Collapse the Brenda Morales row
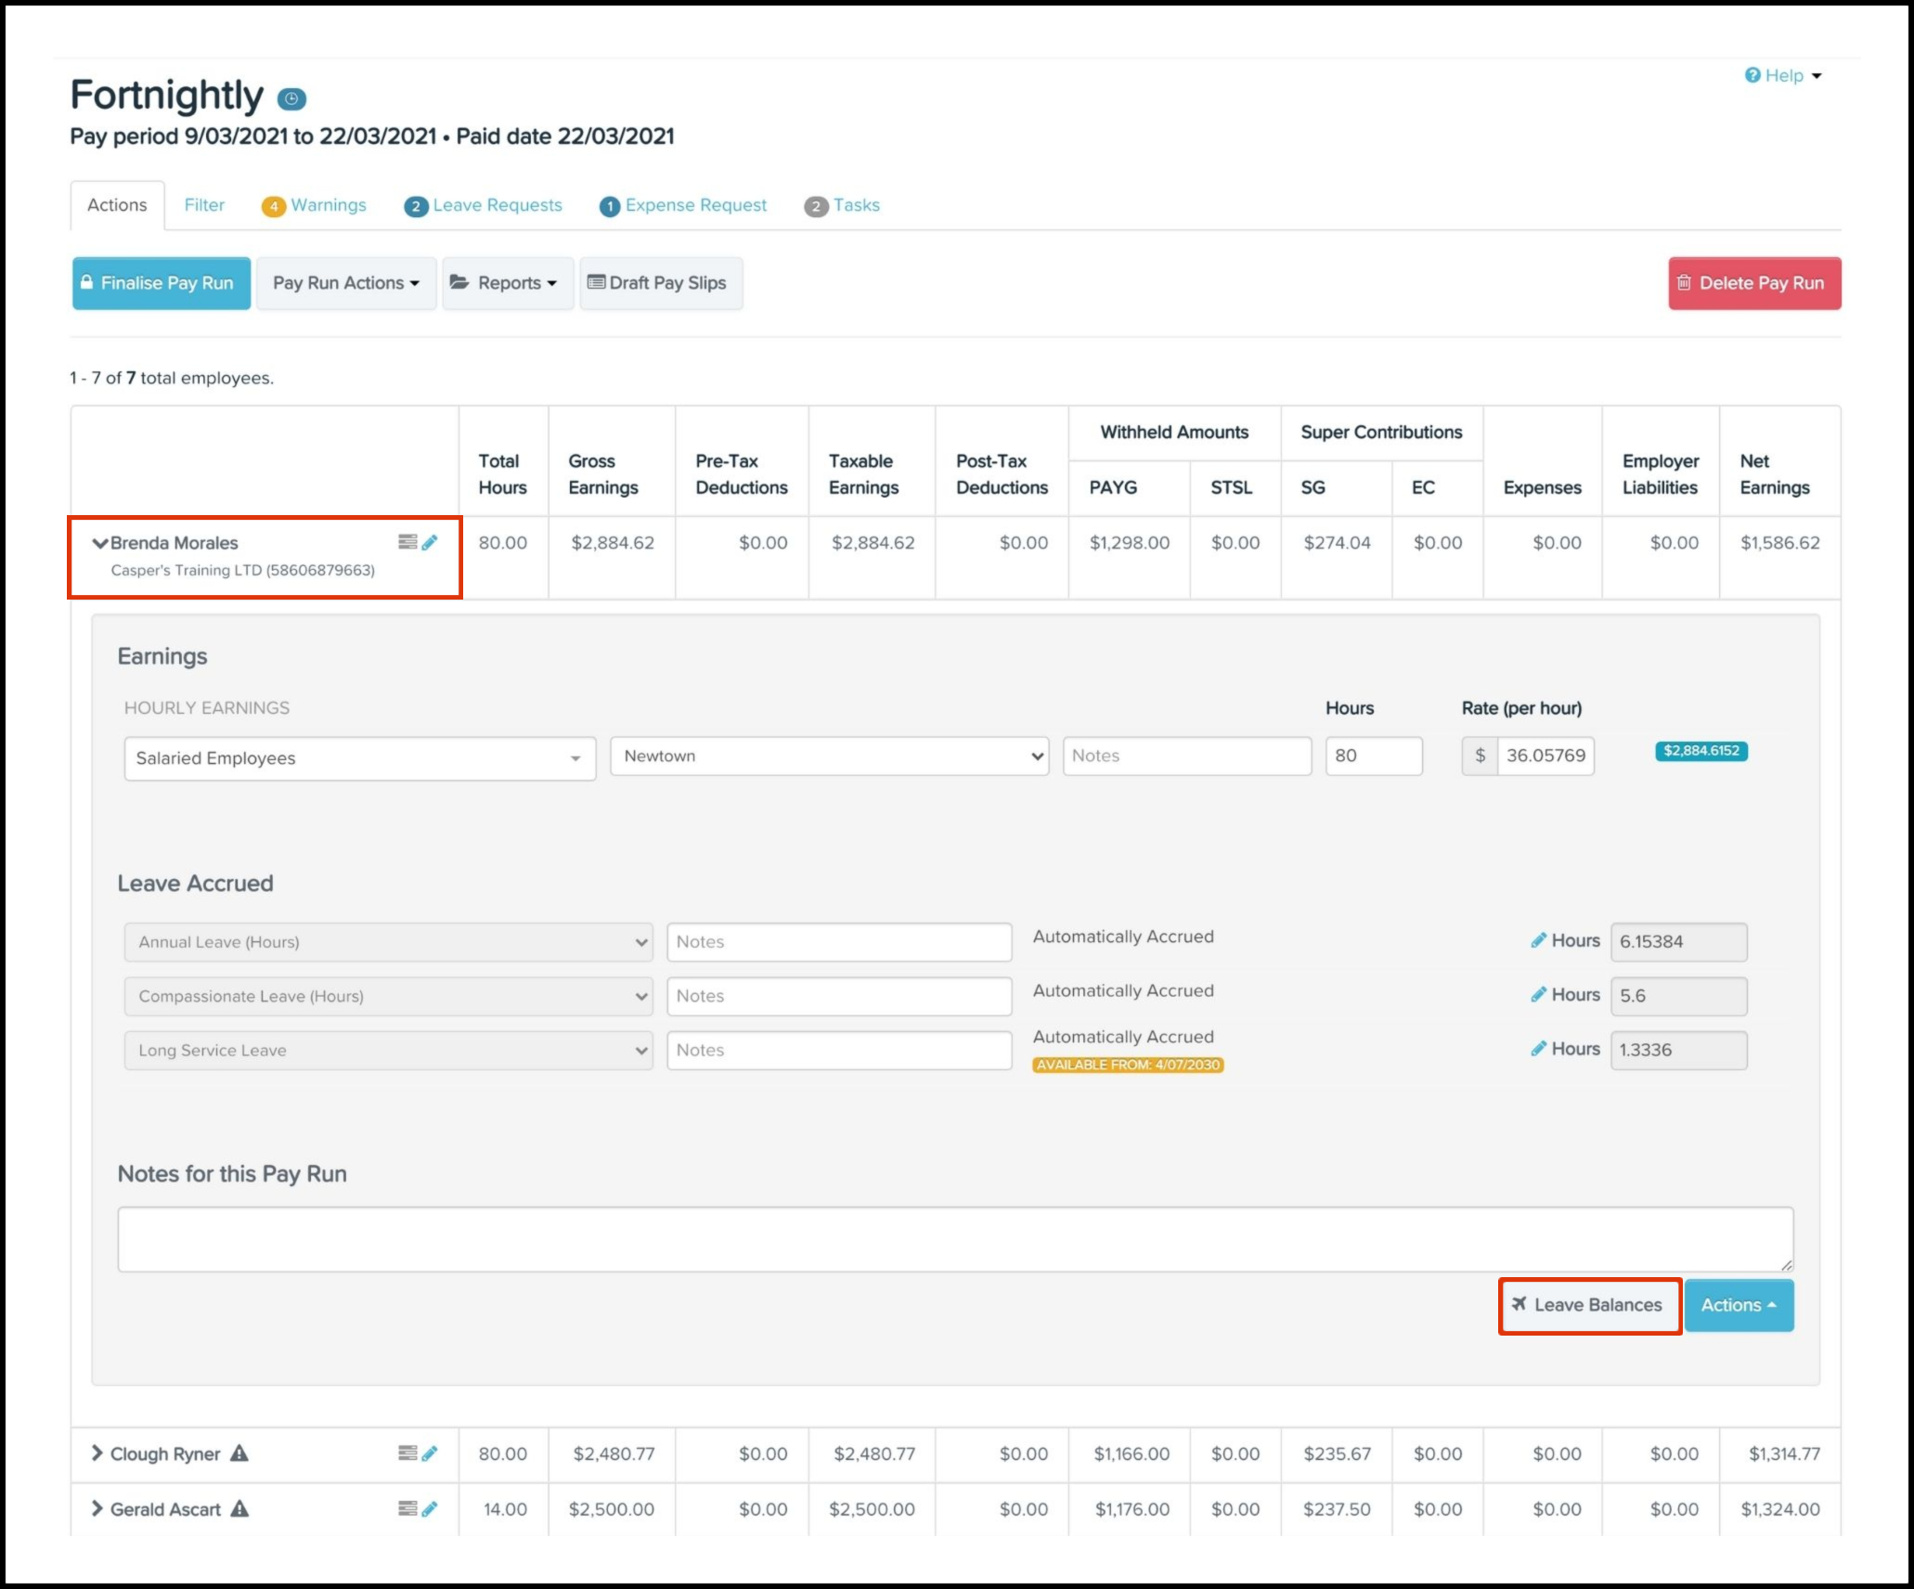The image size is (1914, 1589). 99,543
